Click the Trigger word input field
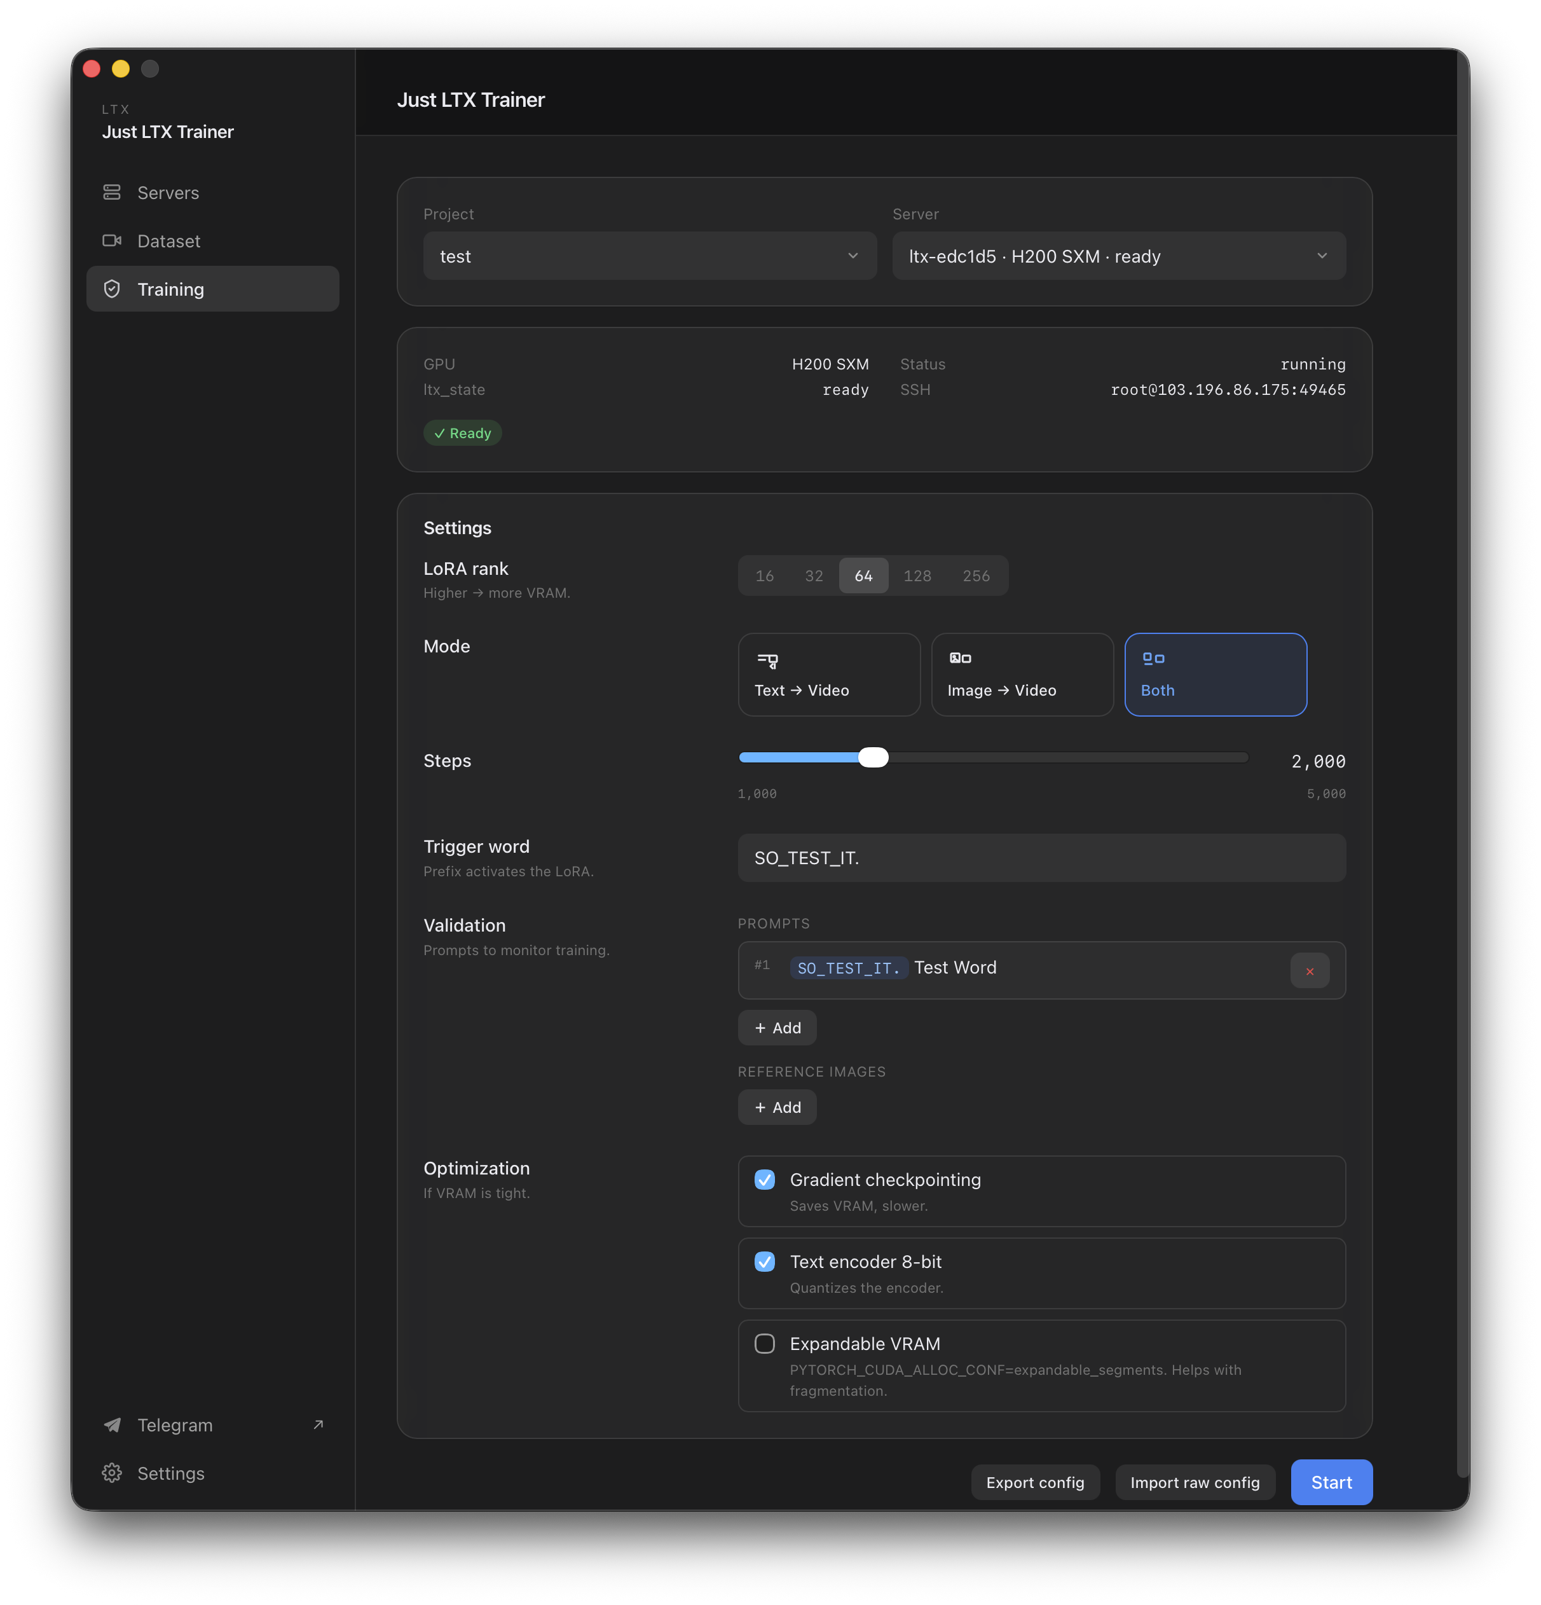The width and height of the screenshot is (1541, 1605). click(1041, 858)
